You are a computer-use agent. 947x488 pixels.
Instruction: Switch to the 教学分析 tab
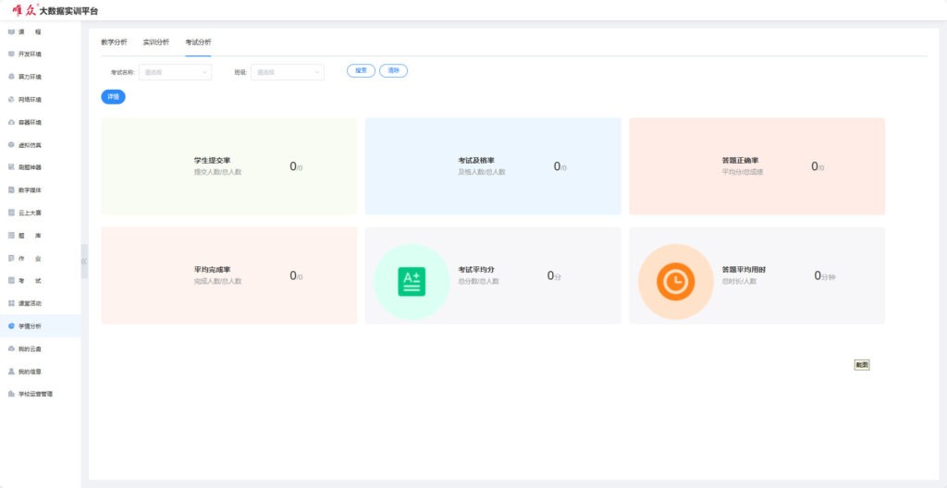pos(114,43)
